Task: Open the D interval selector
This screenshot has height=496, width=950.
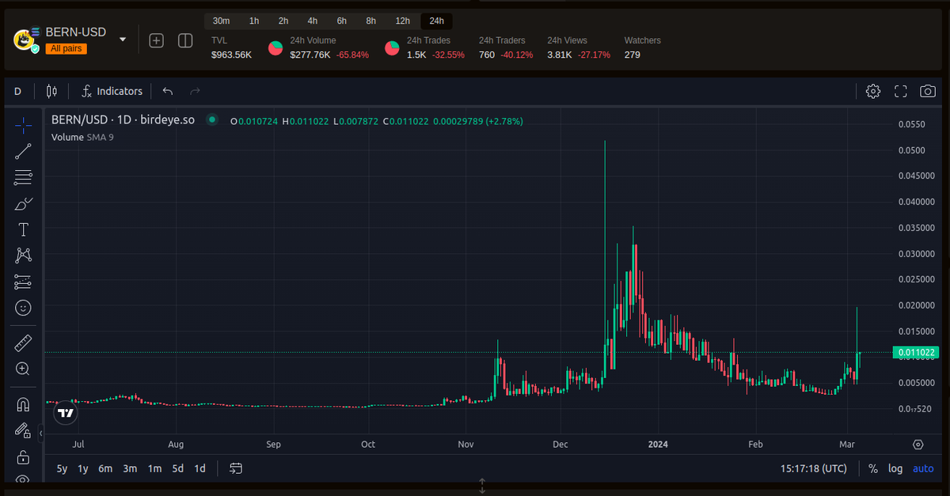Action: pos(17,91)
